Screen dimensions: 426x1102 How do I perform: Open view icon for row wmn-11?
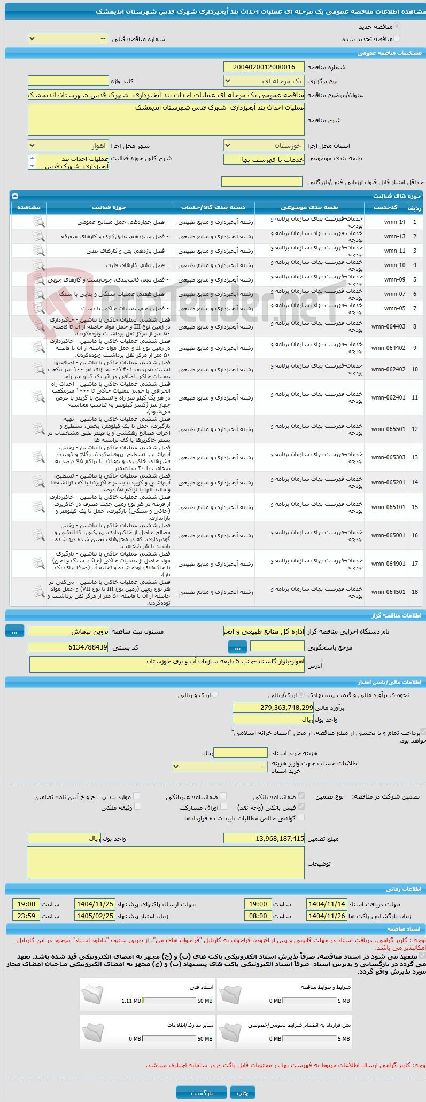point(38,251)
